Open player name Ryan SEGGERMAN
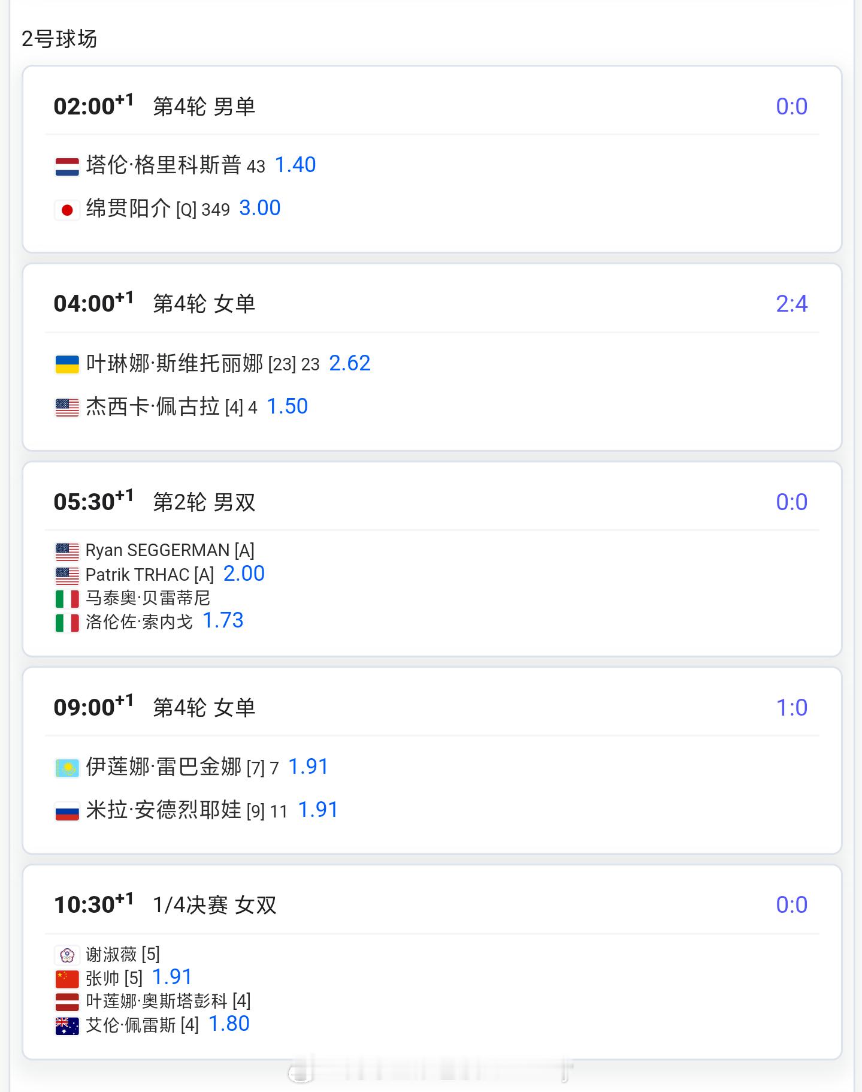The width and height of the screenshot is (862, 1092). (x=170, y=550)
